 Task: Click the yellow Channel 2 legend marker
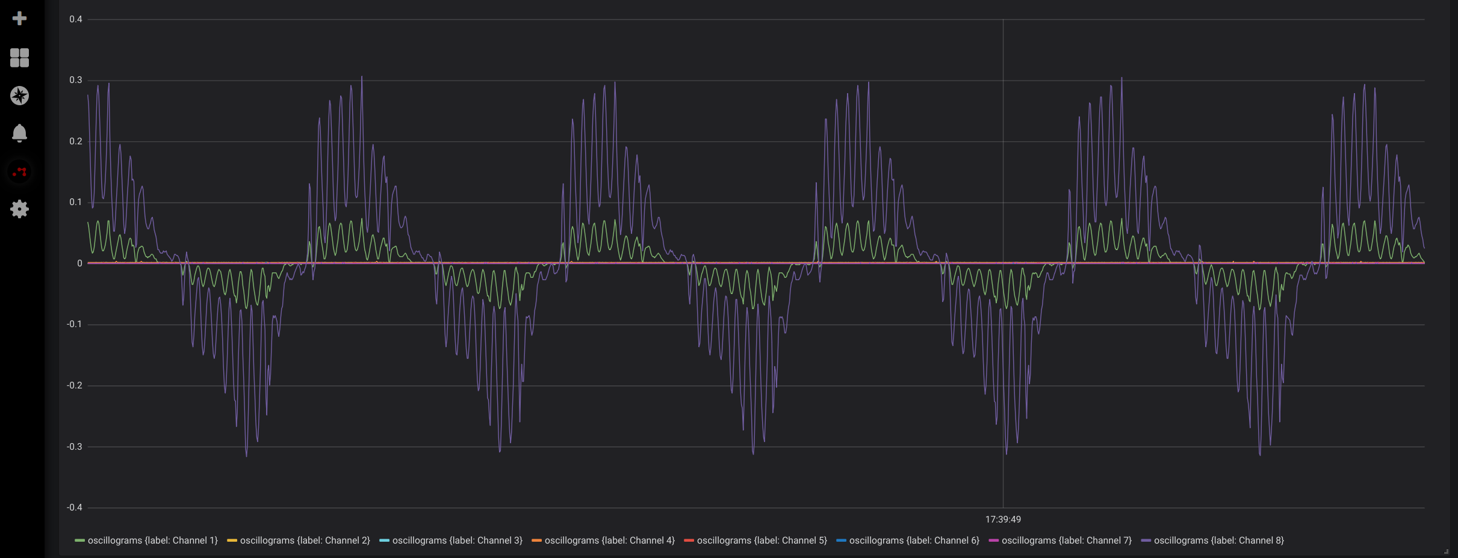click(232, 541)
